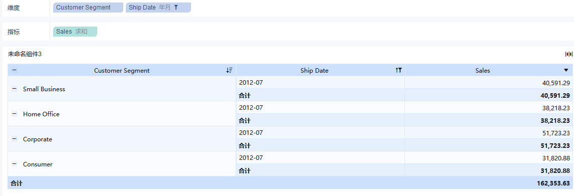The image size is (574, 196).
Task: Click the component title 未命名组件3
Action: [25, 54]
